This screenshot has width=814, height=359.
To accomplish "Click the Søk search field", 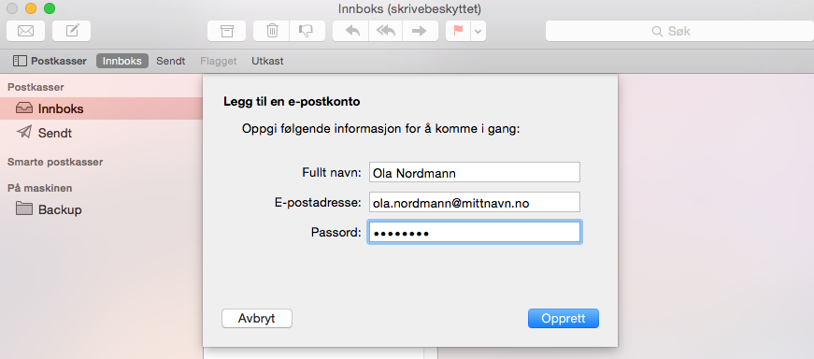I will pos(679,31).
